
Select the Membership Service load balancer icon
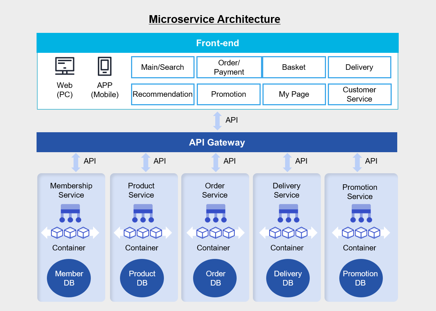(70, 213)
